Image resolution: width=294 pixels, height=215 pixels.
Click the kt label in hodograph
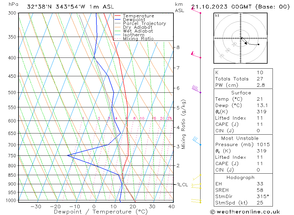coord(217,16)
